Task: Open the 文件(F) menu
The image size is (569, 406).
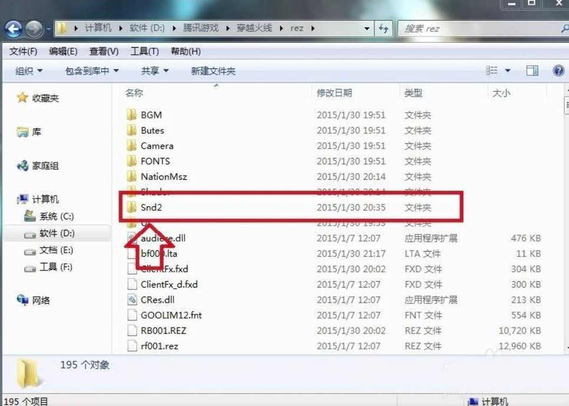Action: click(x=23, y=51)
